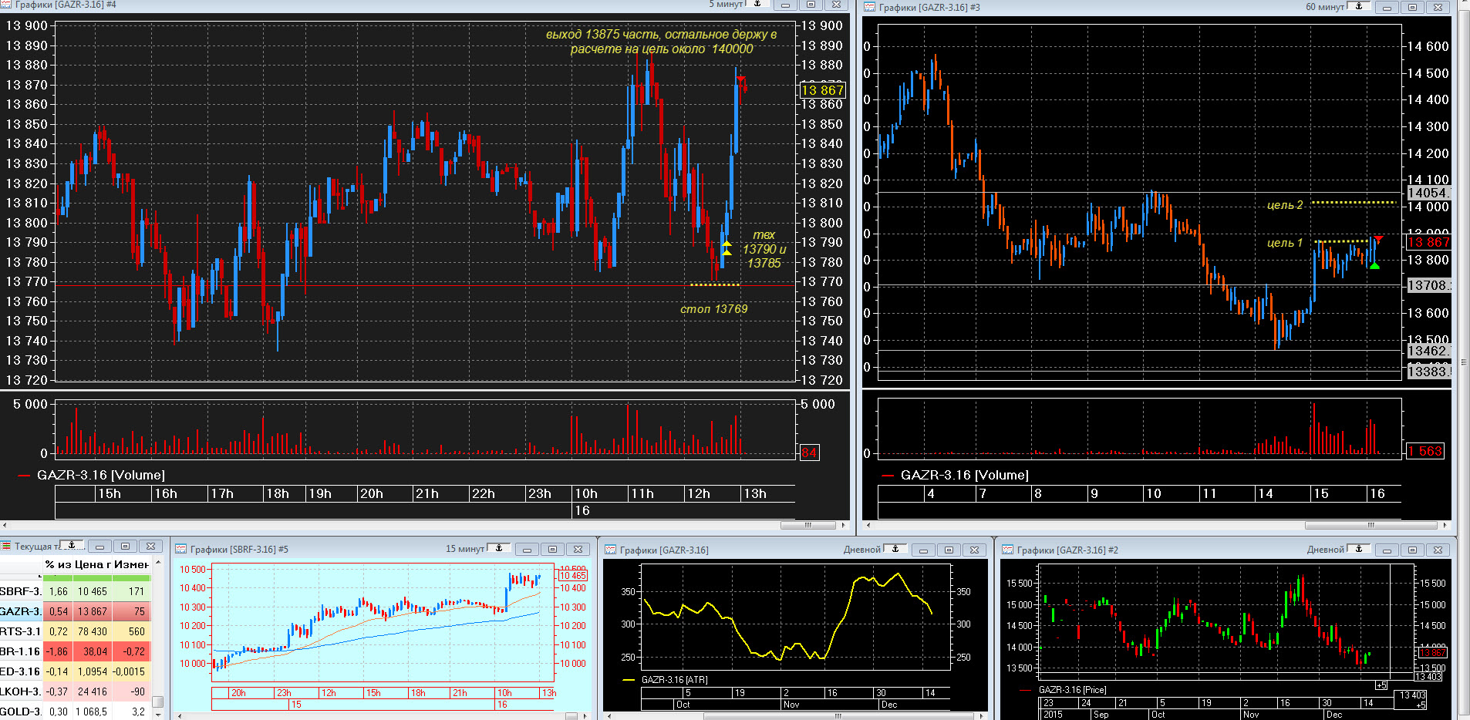Click left arrow of SBRF #5 chart scrollbar
Screen dimensions: 1470x720
tap(180, 716)
